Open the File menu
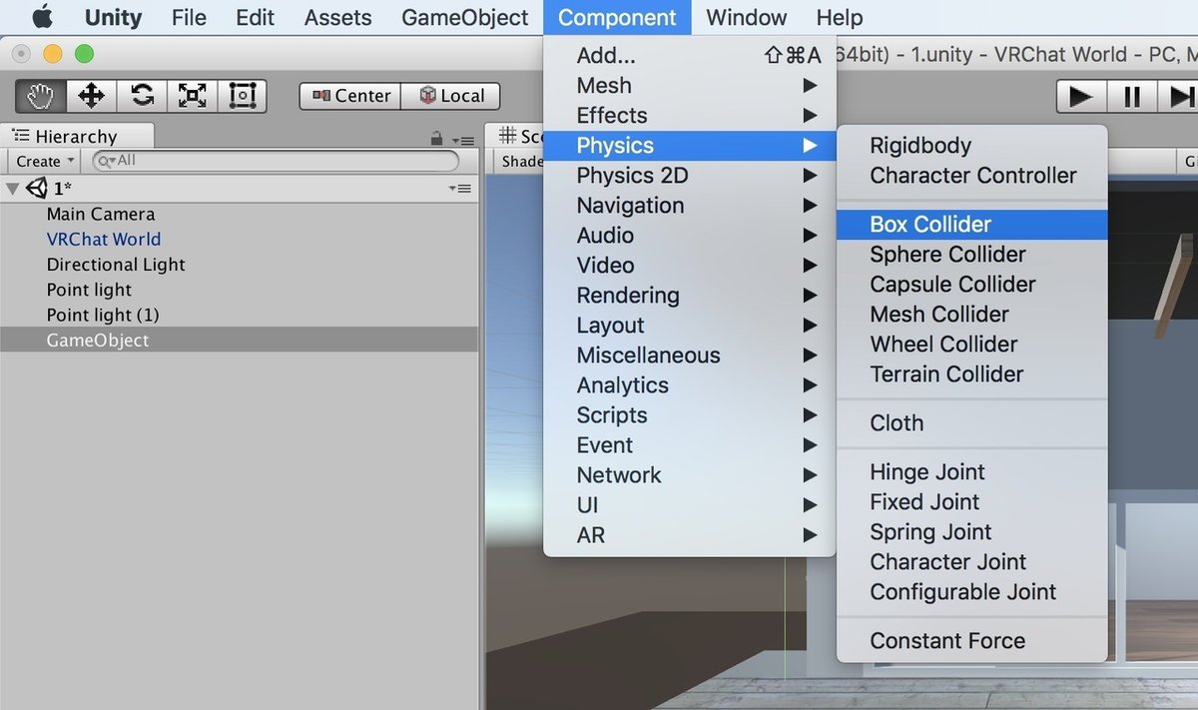This screenshot has width=1198, height=710. (189, 17)
